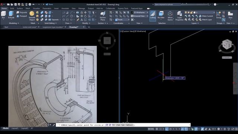Choose the Rectangle draw tool

click(x=67, y=20)
